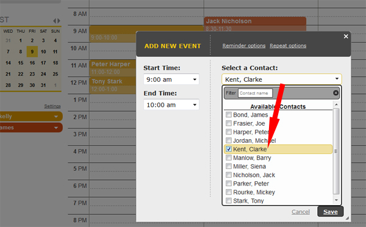Image resolution: width=366 pixels, height=227 pixels.
Task: Click the Contact name filter field
Action: pos(255,93)
